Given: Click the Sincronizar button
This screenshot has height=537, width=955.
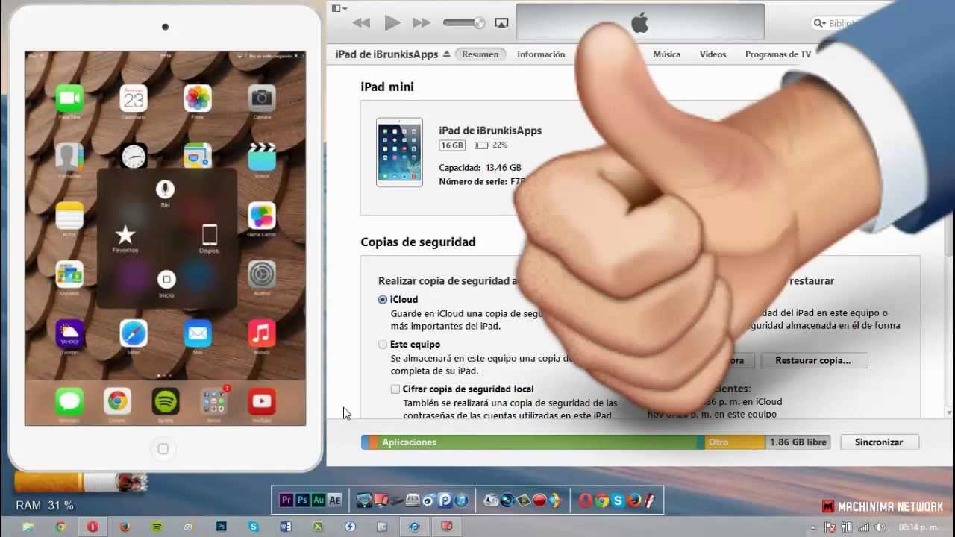Looking at the screenshot, I should pos(879,442).
